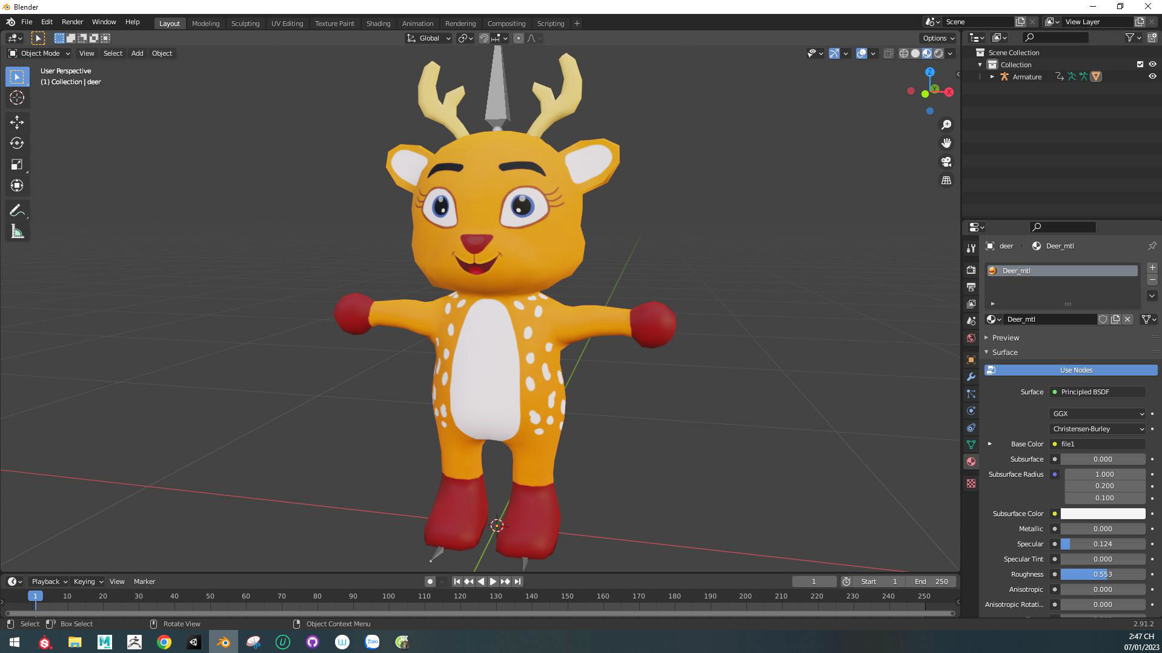
Task: Open the Render menu
Action: tap(72, 22)
